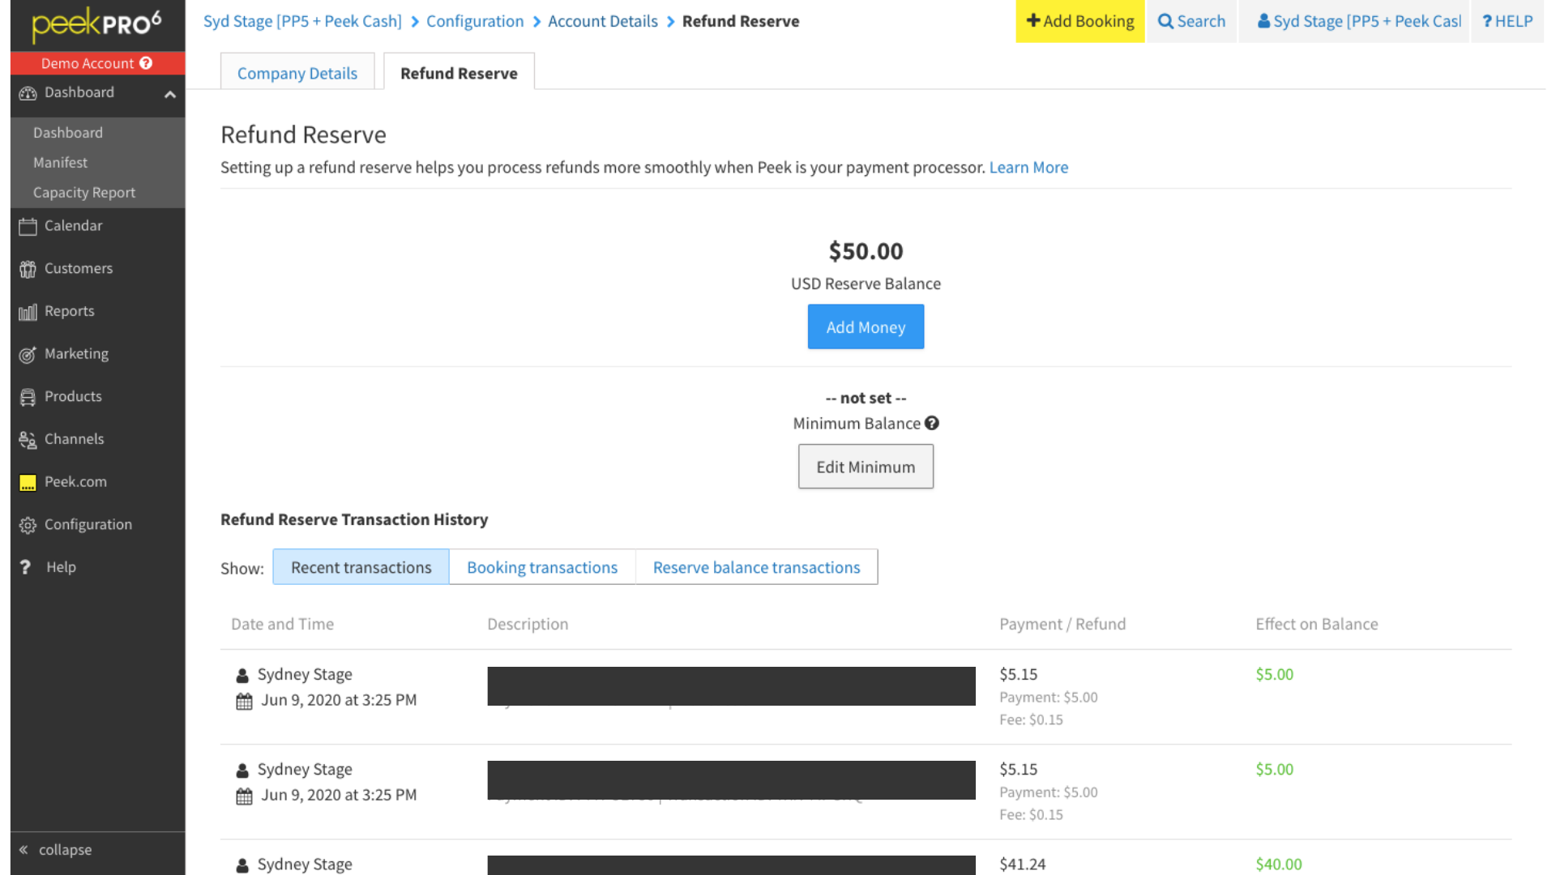The image size is (1556, 875).
Task: Click the Reports bar chart icon
Action: 28,312
